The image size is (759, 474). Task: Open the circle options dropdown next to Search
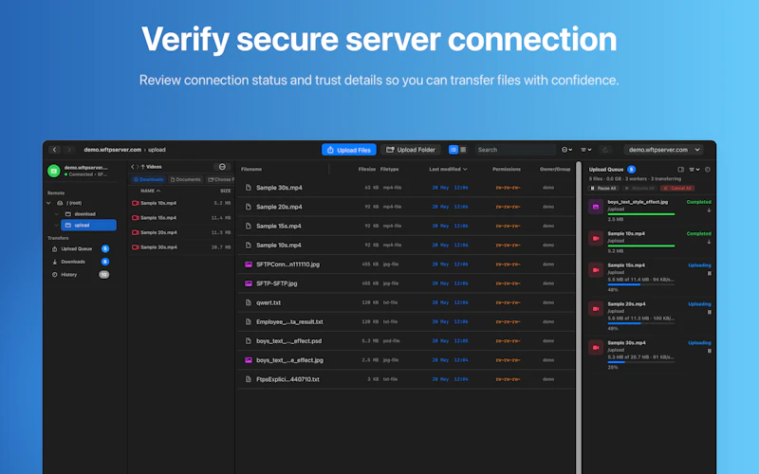[x=566, y=150]
